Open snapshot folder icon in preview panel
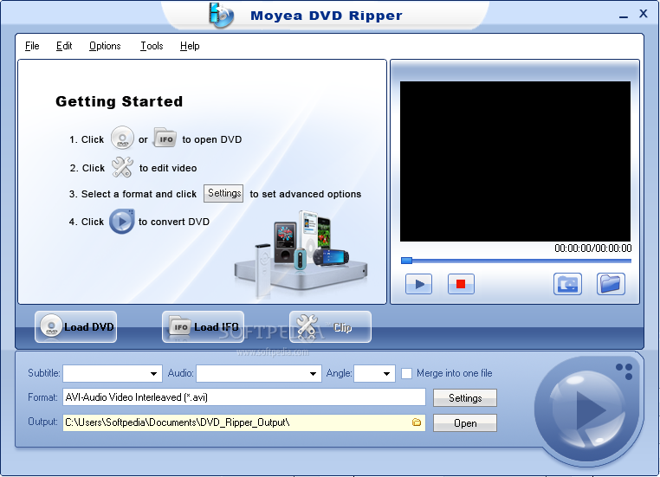The height and width of the screenshot is (477, 660). (611, 284)
